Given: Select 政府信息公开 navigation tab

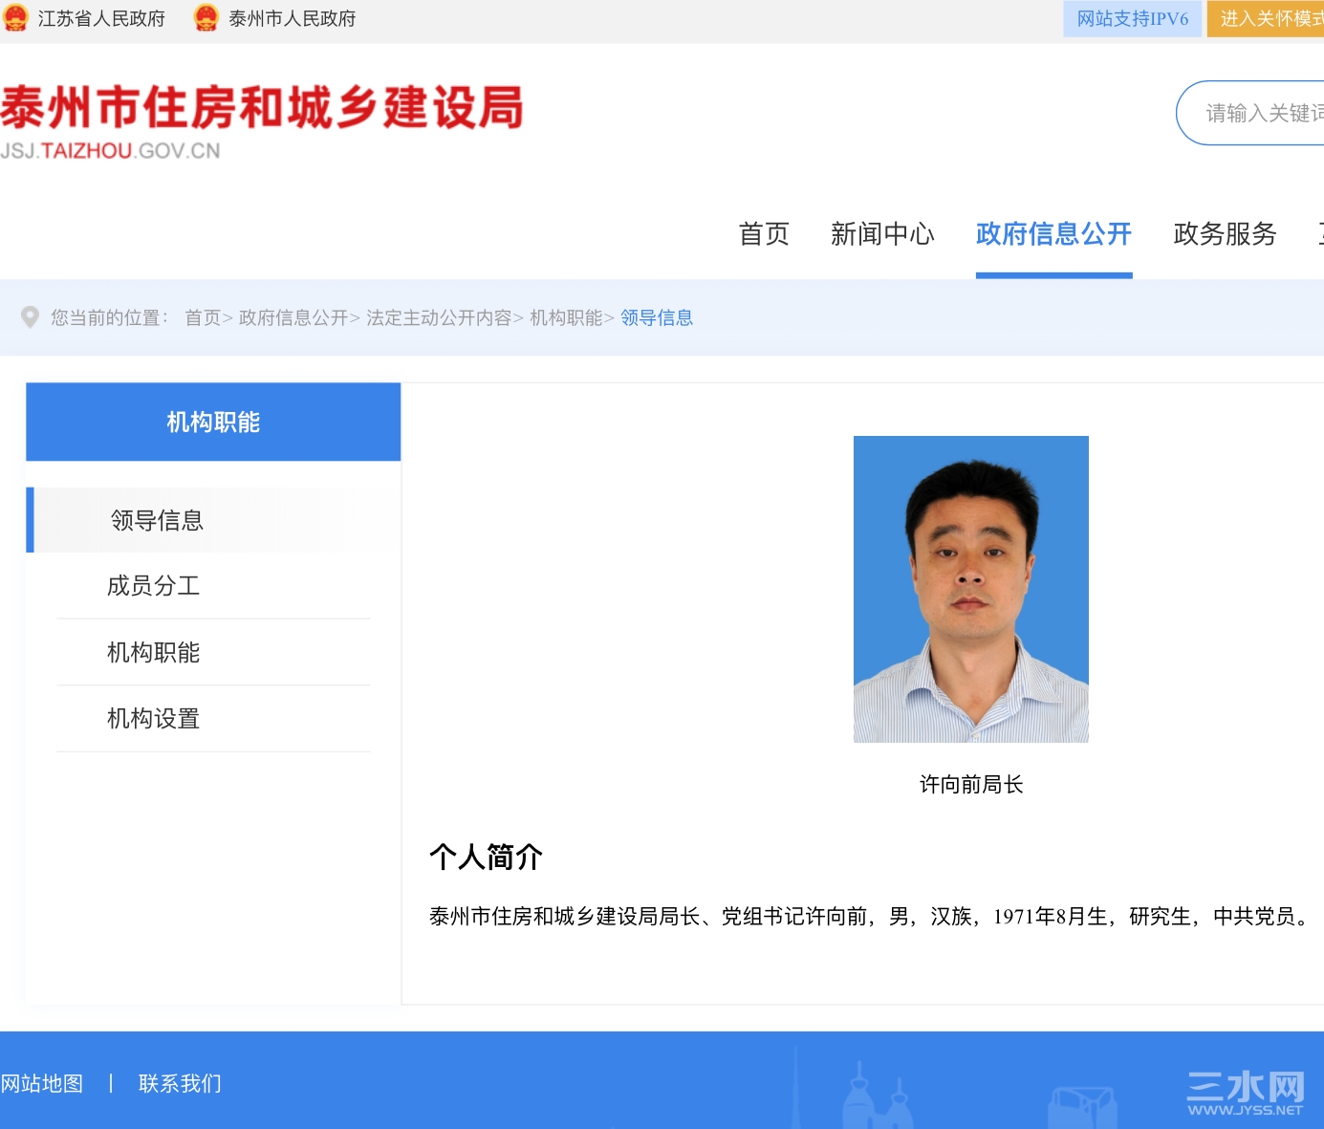Looking at the screenshot, I should [x=1053, y=234].
